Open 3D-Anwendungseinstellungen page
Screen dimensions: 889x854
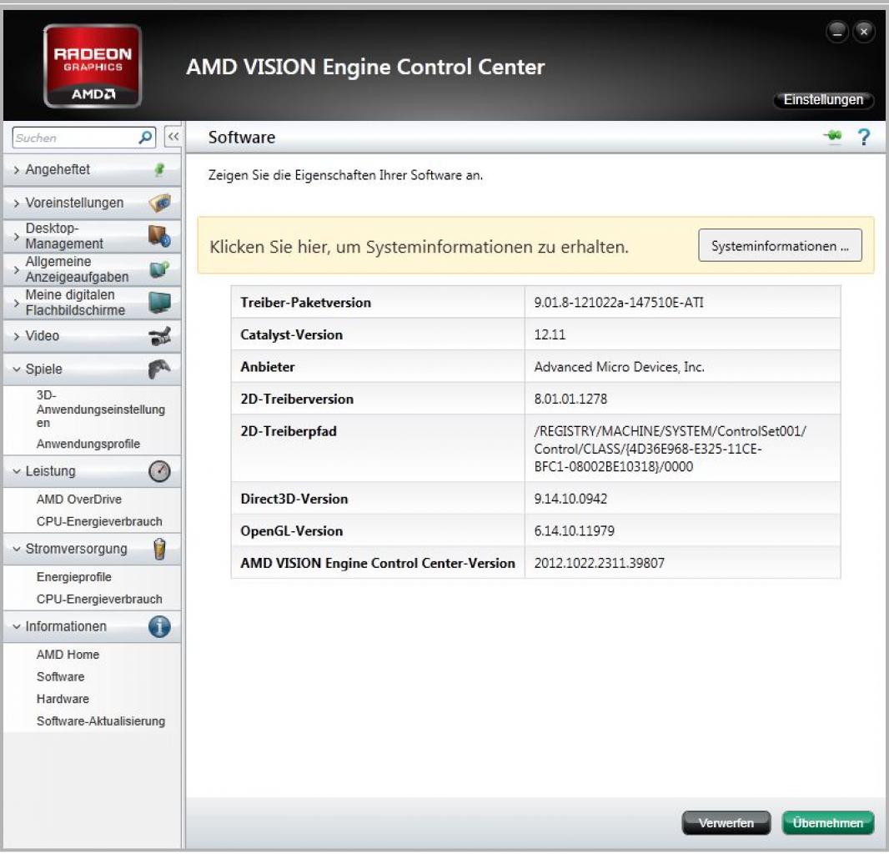point(100,409)
